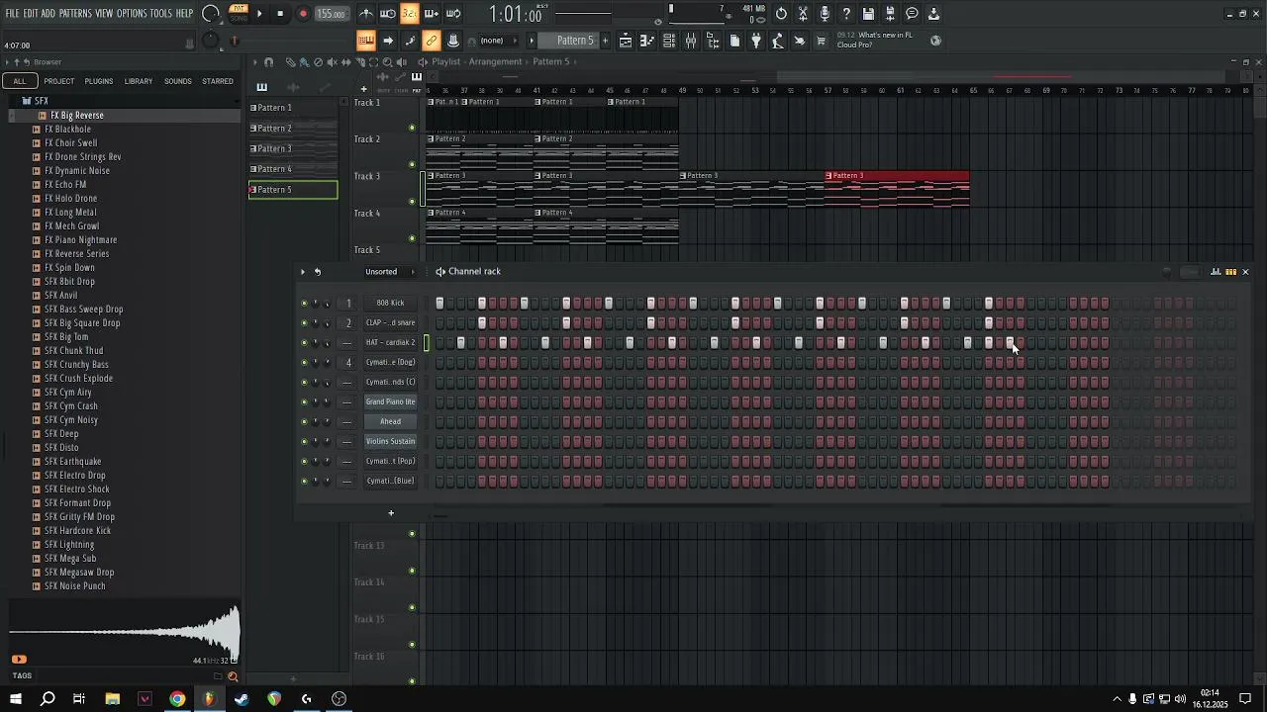Open the TOOLS menu
The width and height of the screenshot is (1267, 712).
[161, 14]
